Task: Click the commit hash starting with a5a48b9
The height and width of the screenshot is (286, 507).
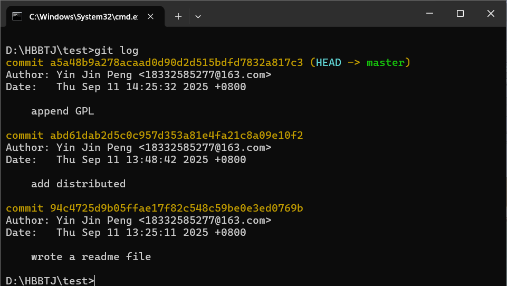Action: tap(177, 63)
